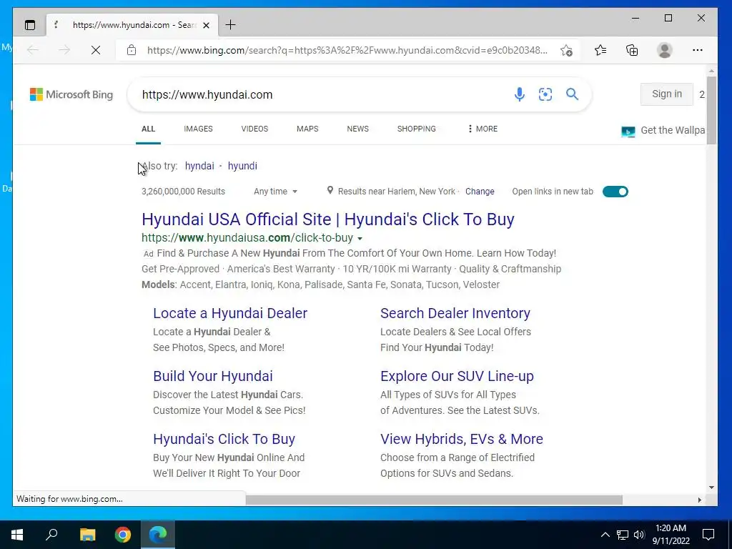Open the browser profile menu
Image resolution: width=732 pixels, height=549 pixels.
click(664, 50)
